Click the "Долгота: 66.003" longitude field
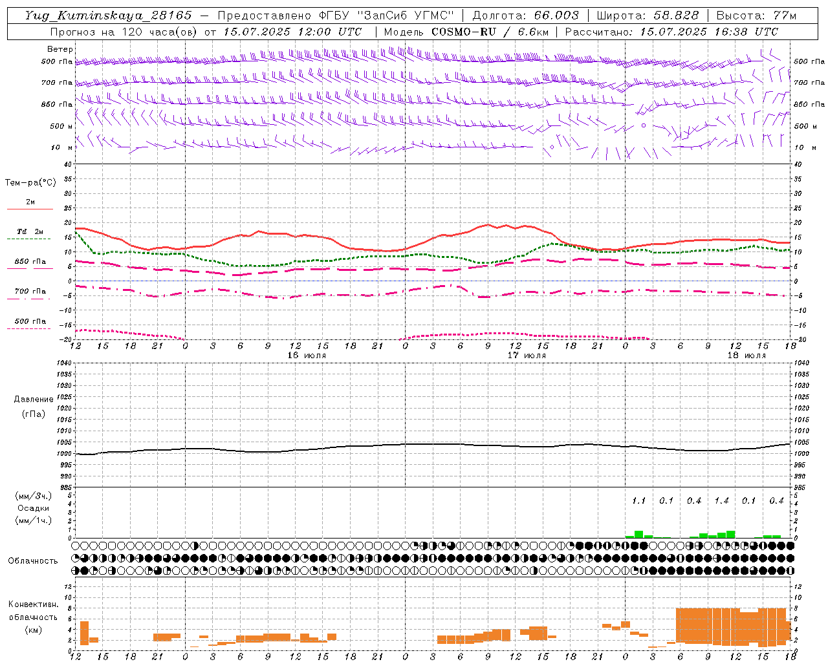This screenshot has height=662, width=828. point(526,16)
